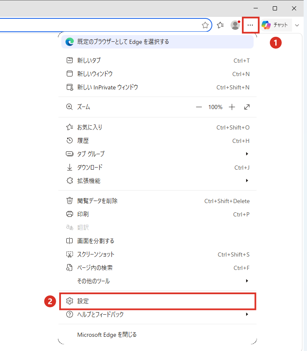
Task: Click the ダウンロード arrow icon
Action: [70, 167]
